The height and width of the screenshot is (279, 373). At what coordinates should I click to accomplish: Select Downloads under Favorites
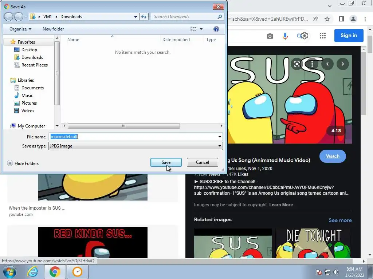click(32, 57)
